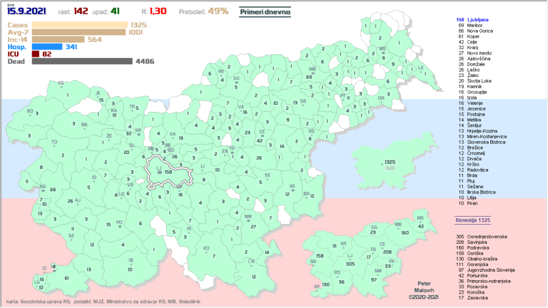Select region 305 on the regional mini map
This screenshot has width=548, height=308.
[350, 264]
